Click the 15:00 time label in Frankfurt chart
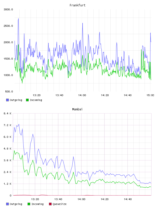This screenshot has height=208, width=155. (x=150, y=95)
